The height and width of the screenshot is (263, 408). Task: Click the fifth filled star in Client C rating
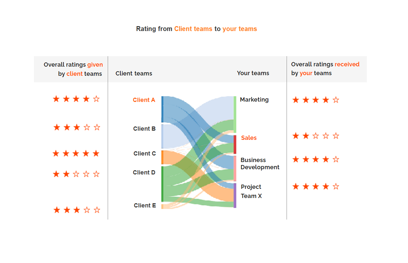click(96, 154)
